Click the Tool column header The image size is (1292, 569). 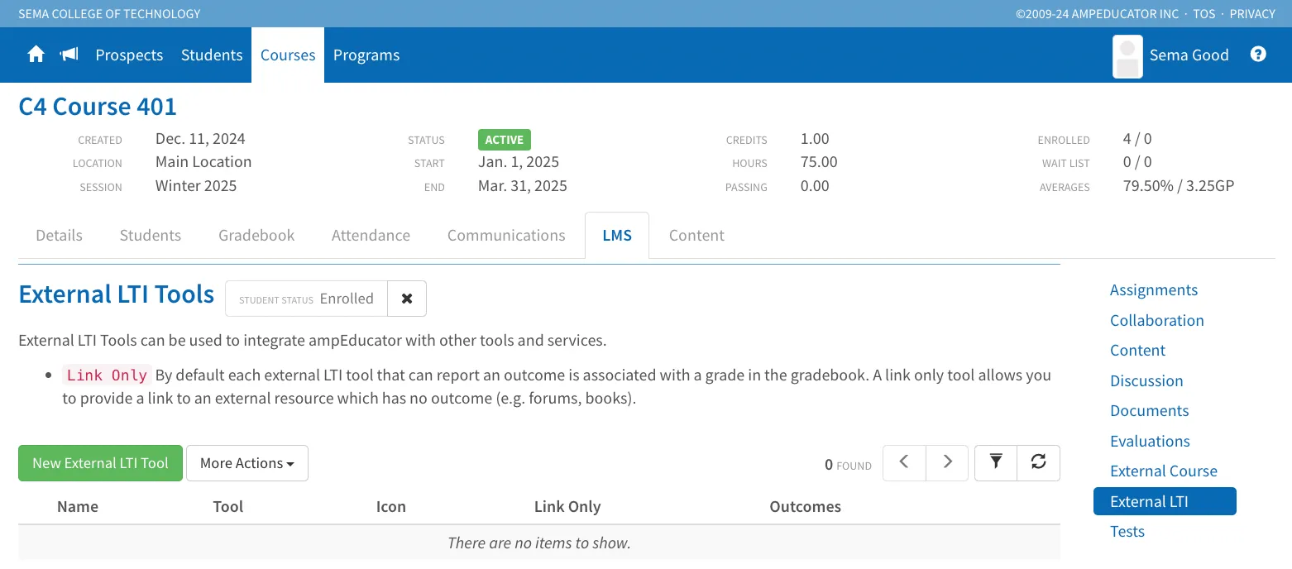[x=228, y=507]
